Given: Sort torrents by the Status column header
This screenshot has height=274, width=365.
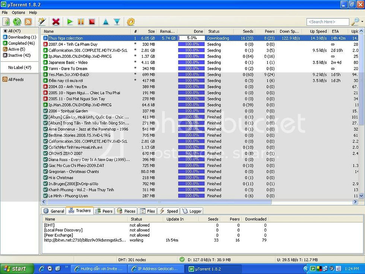Looking at the screenshot, I should (220, 31).
